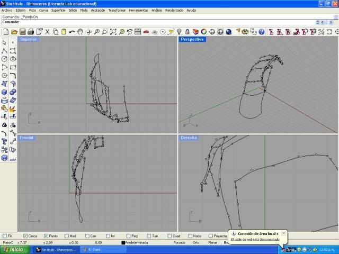Toggle the Med object snap checkbox
The height and width of the screenshot is (254, 339).
[x=67, y=236]
